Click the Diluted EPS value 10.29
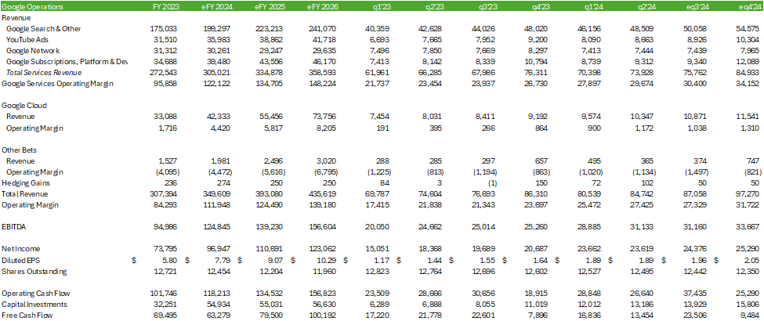764x321 pixels. click(328, 260)
